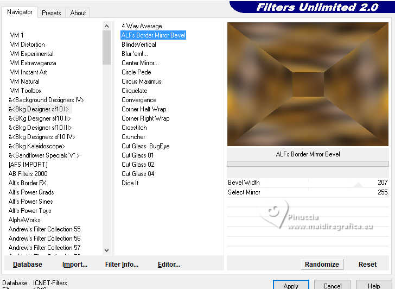Select VM Extravaganza category
395x289 pixels.
click(33, 63)
